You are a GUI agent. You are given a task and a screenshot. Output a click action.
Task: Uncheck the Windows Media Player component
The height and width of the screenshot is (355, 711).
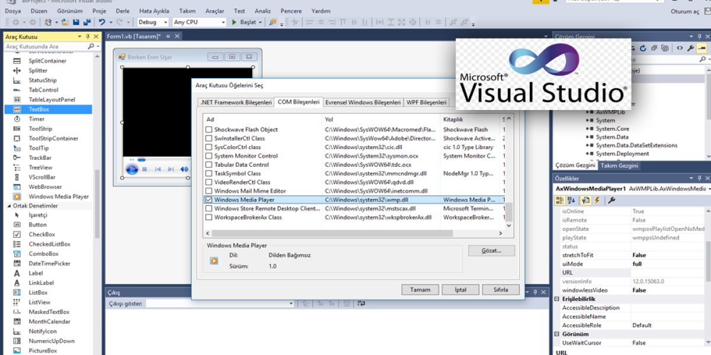210,200
